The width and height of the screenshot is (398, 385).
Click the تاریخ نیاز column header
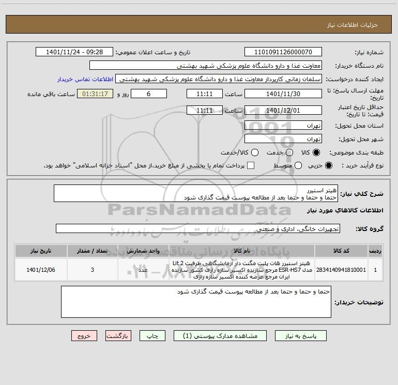pyautogui.click(x=41, y=251)
